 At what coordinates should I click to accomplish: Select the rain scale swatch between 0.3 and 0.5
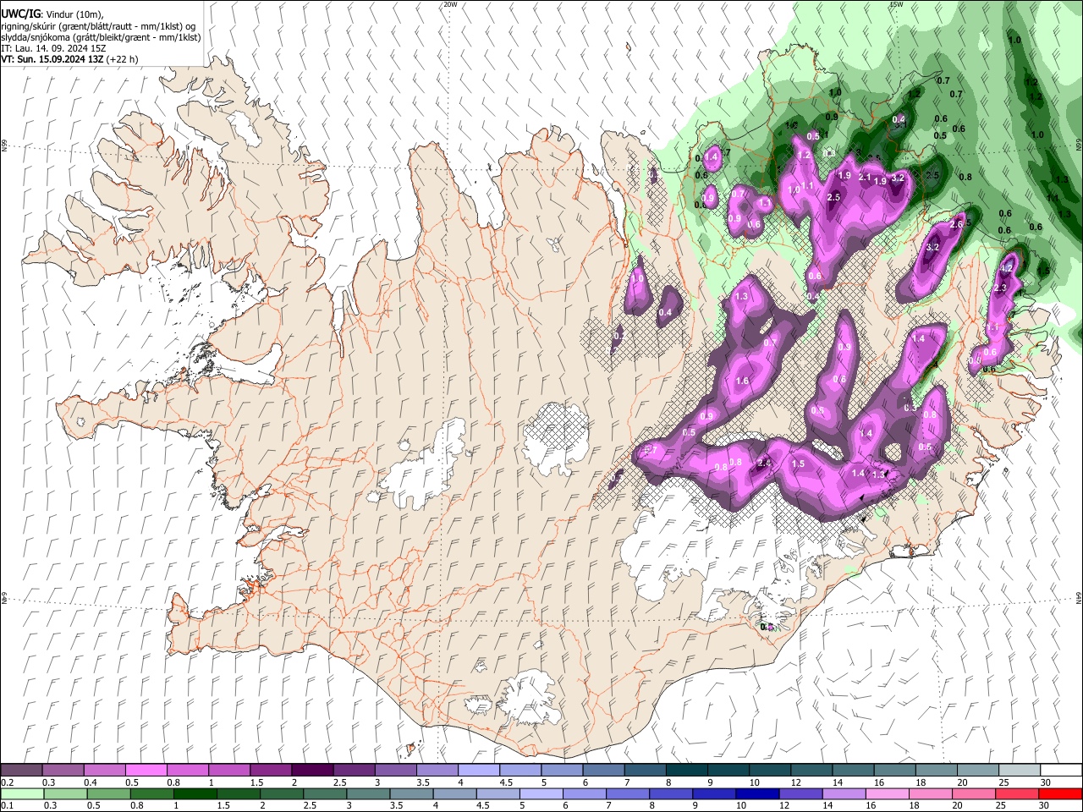pos(65,793)
